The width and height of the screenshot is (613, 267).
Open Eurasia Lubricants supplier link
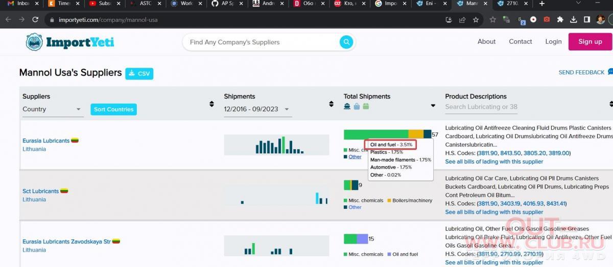(46, 141)
